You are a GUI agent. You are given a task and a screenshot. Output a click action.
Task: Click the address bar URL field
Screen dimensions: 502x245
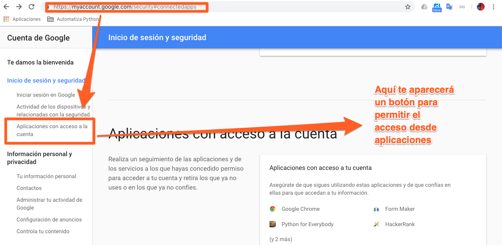coord(126,7)
